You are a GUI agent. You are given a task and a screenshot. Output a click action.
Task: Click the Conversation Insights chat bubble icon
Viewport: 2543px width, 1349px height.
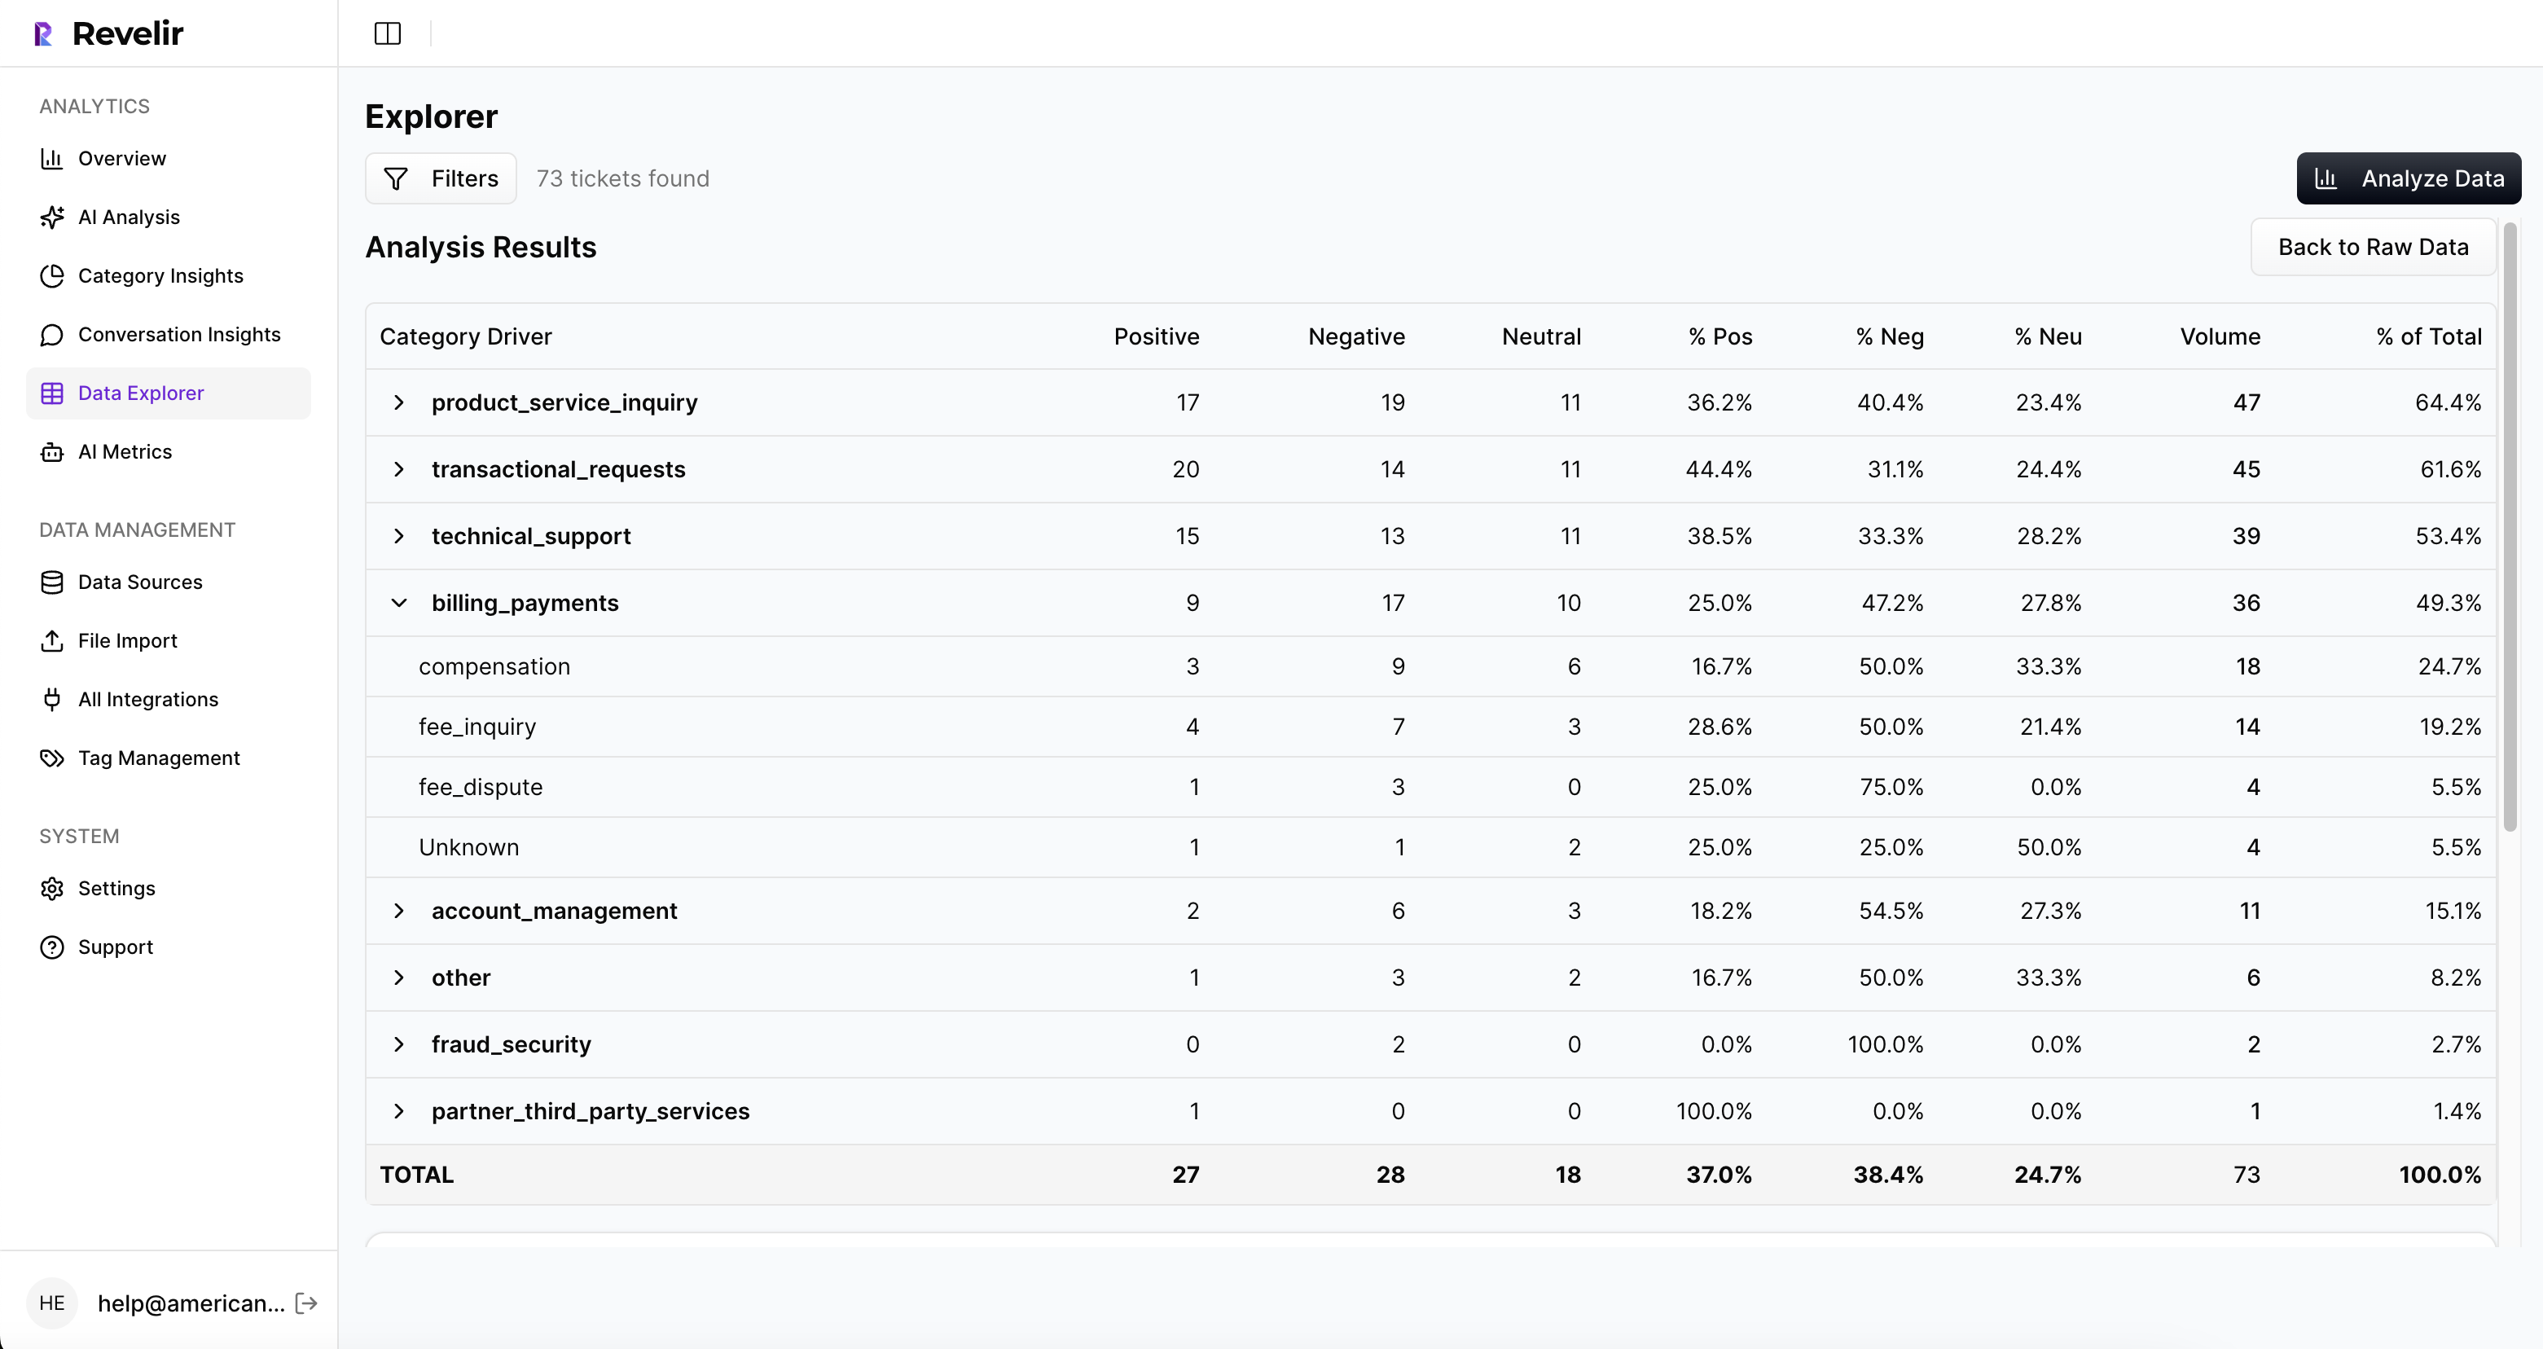(52, 335)
